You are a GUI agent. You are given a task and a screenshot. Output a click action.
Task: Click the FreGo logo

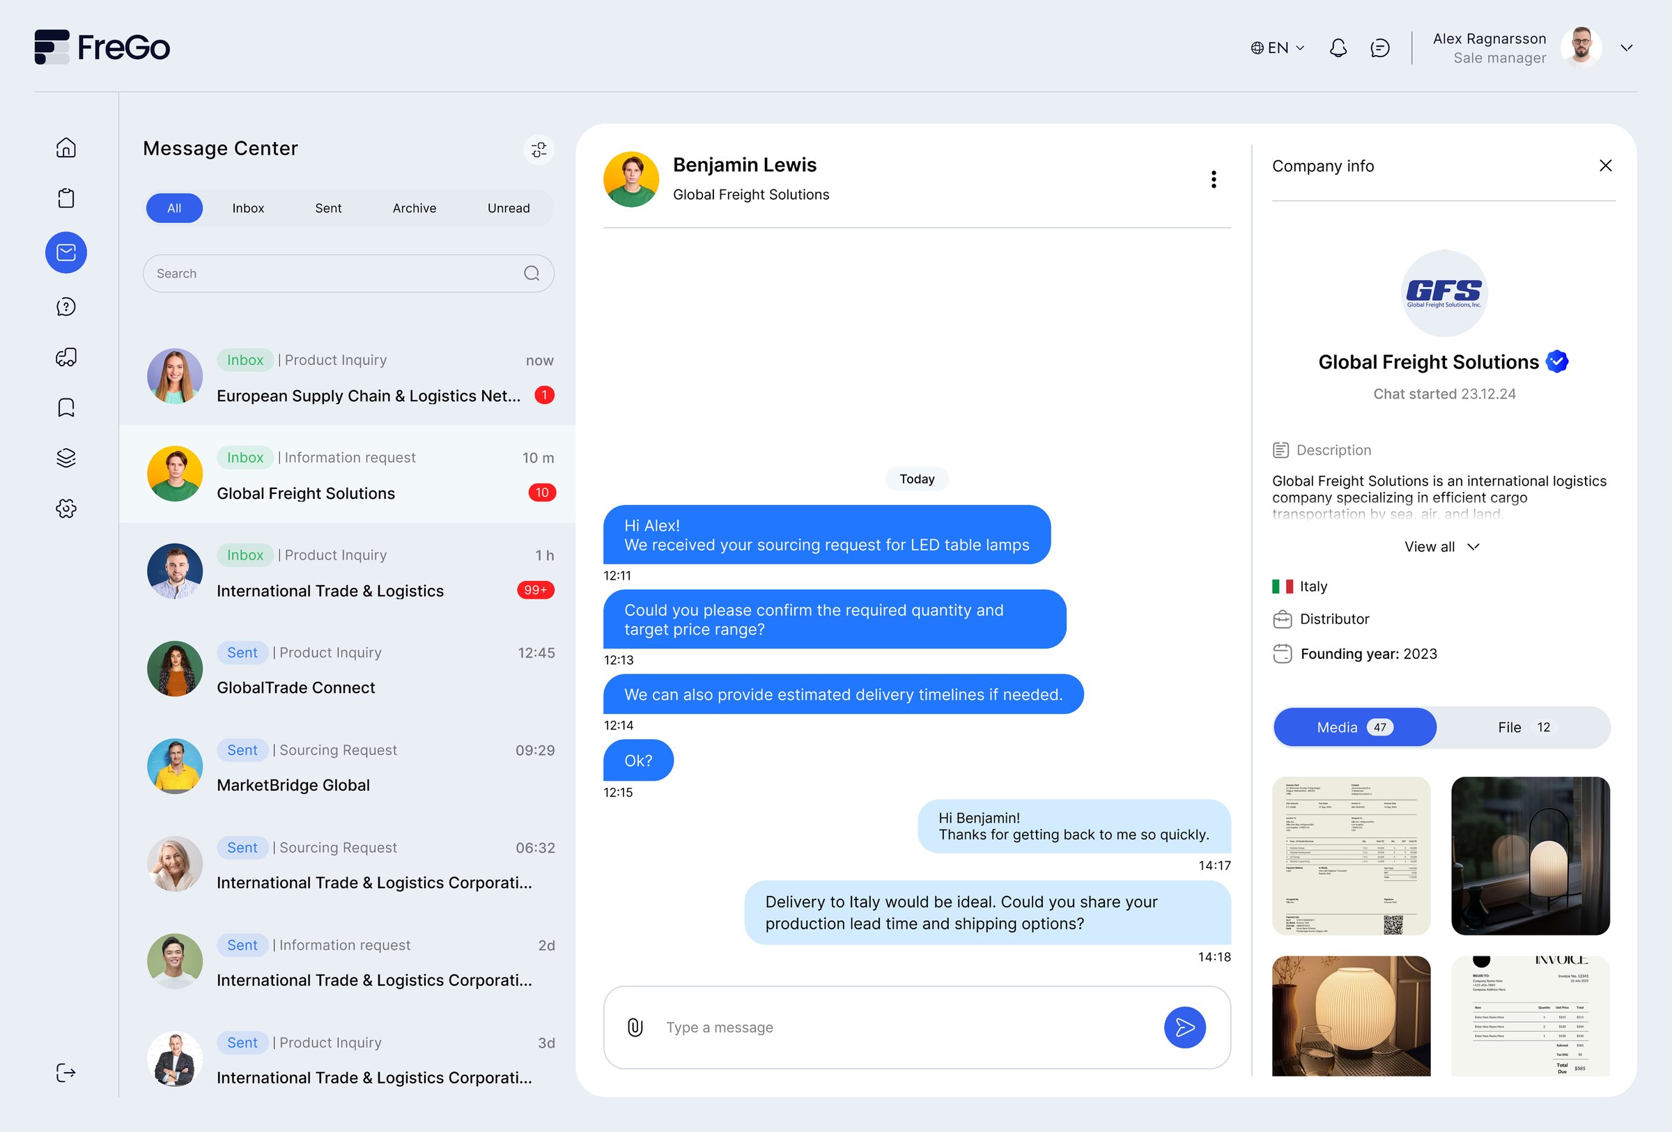click(102, 47)
